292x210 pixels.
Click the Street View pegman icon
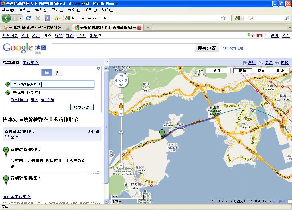121,106
